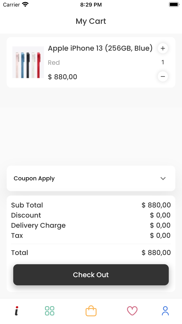This screenshot has height=324, width=182.
Task: Tap the quantity value showing 1
Action: click(163, 62)
